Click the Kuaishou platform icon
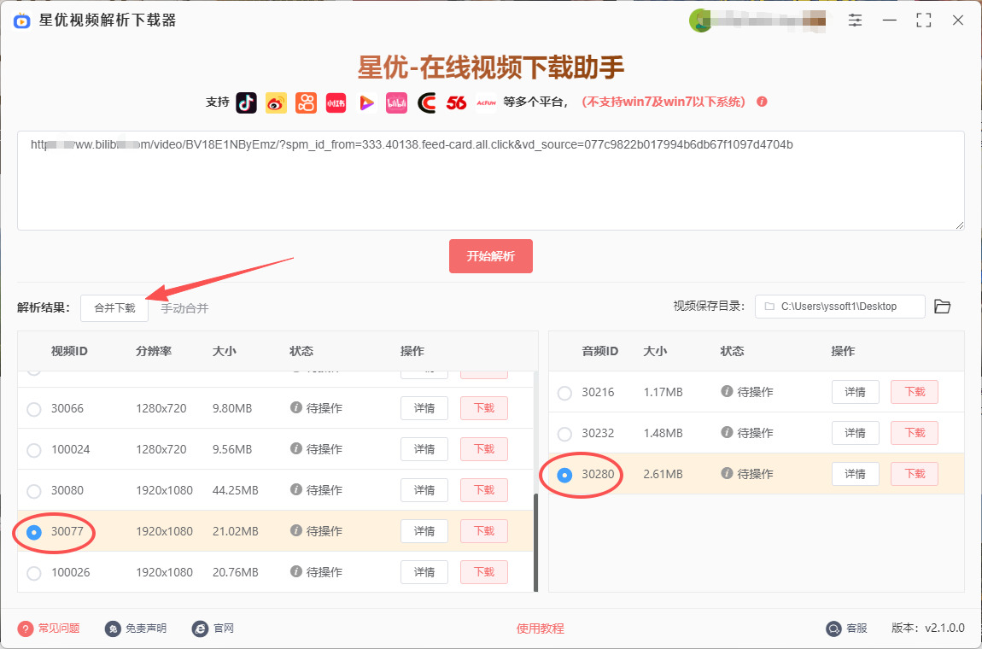 point(307,102)
